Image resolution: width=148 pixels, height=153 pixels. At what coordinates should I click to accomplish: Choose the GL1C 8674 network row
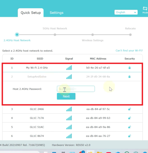[73, 136]
